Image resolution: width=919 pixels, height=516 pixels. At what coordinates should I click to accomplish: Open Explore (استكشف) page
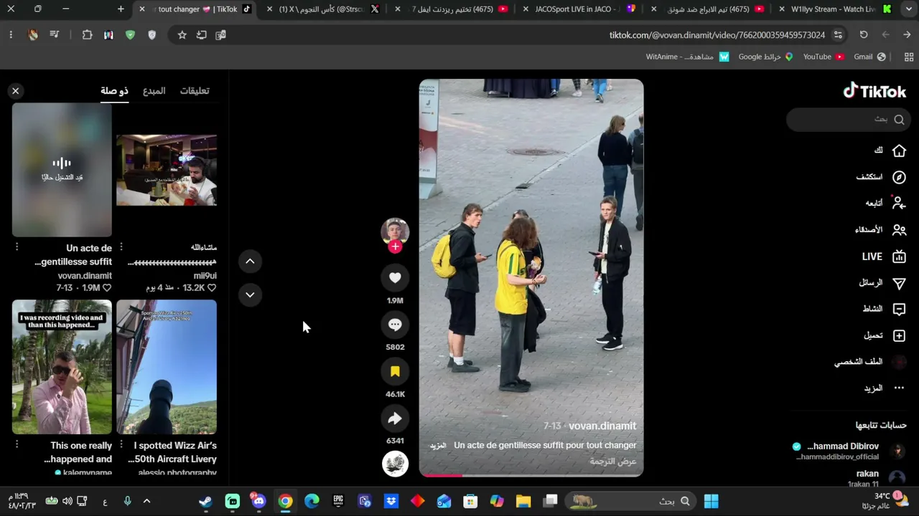click(881, 177)
